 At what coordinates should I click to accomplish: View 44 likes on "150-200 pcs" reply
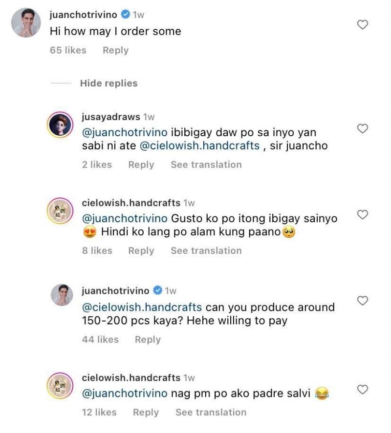coord(100,339)
